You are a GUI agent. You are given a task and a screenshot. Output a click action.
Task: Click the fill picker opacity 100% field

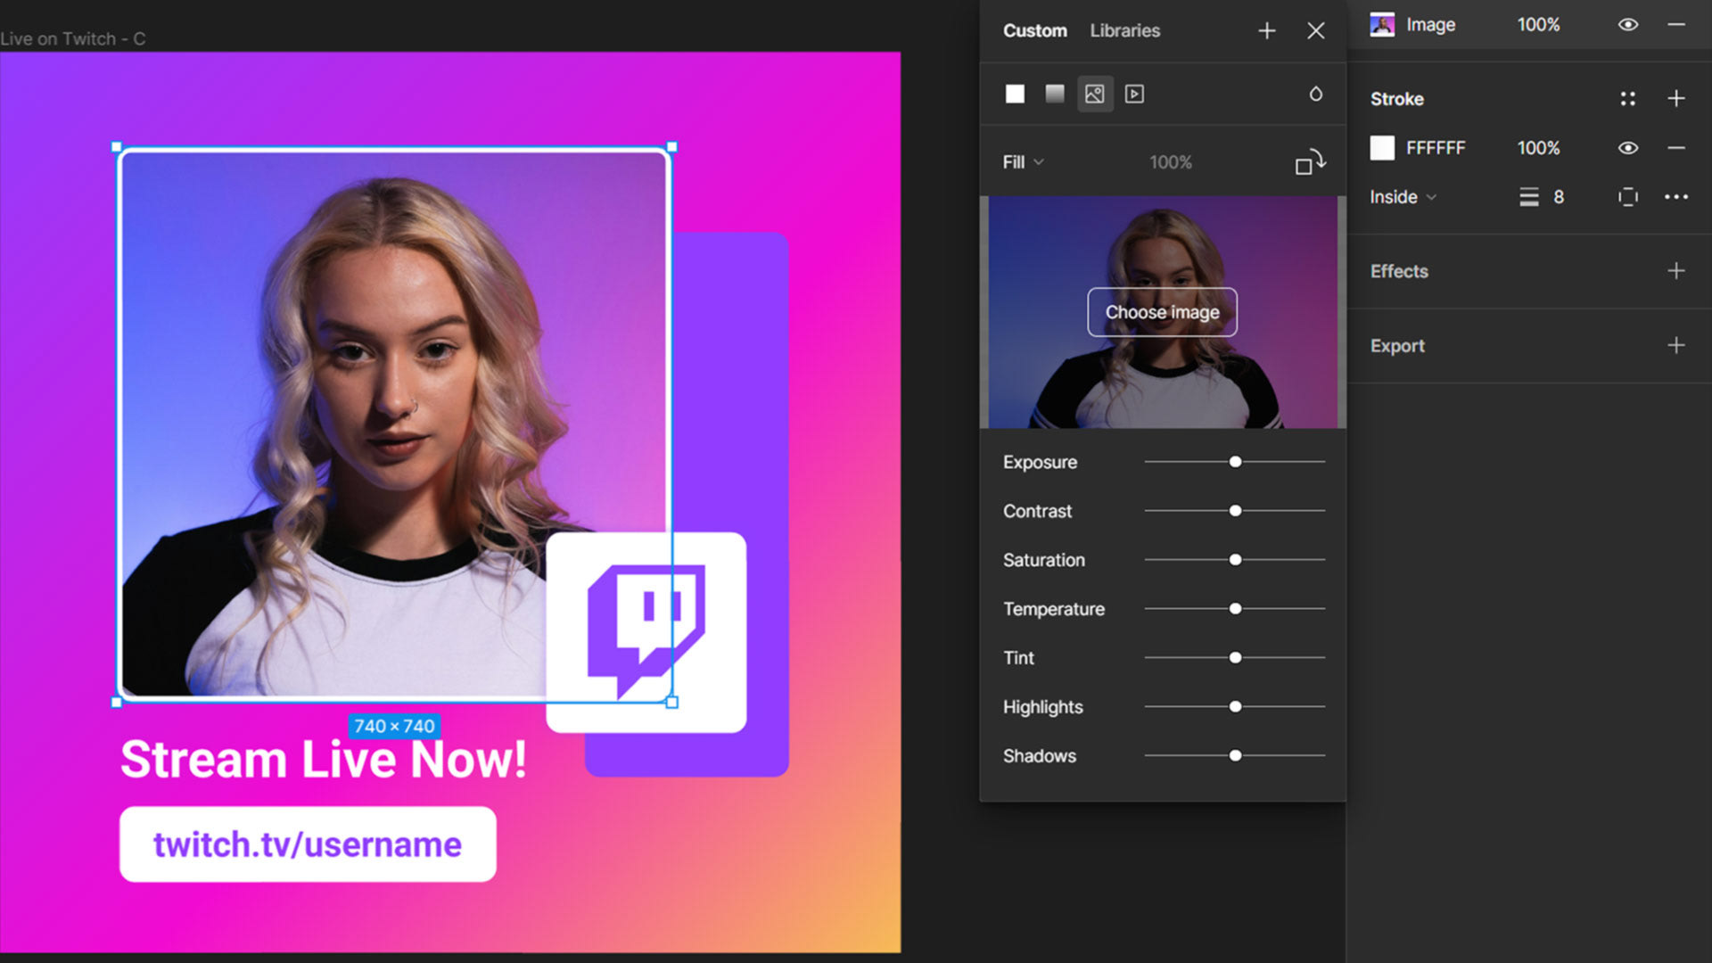pos(1170,162)
